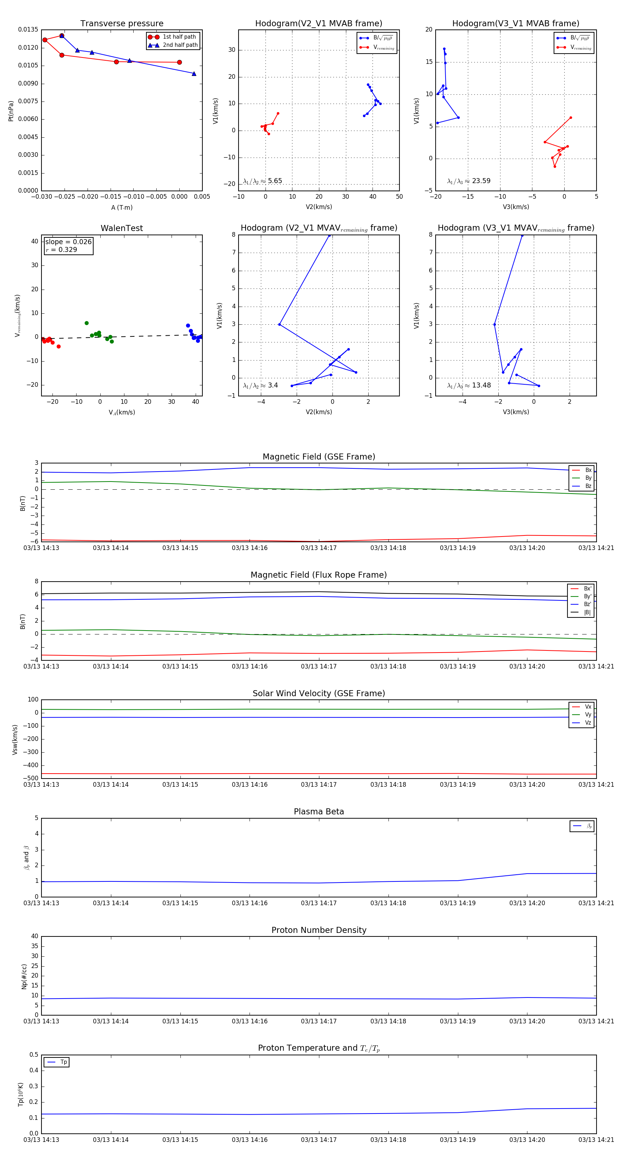
Task: Click the "03/13 14:13" tick under Magnetic Field GSE plot
Action: 41,548
